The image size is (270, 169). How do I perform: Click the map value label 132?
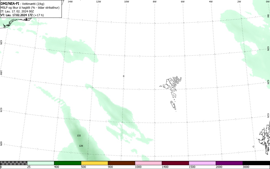coord(79,136)
